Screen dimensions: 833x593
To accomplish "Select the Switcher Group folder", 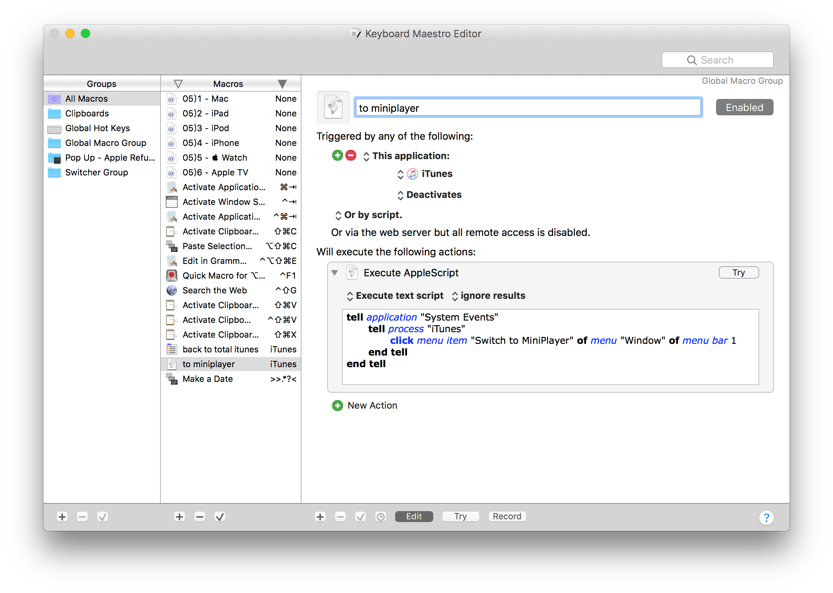I will click(102, 172).
